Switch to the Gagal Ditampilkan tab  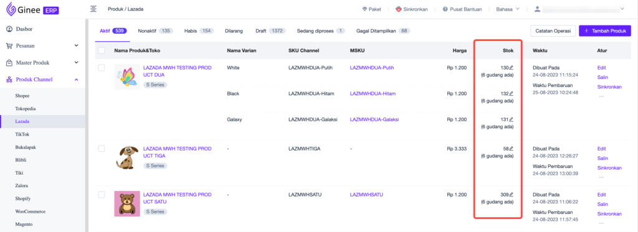click(383, 31)
